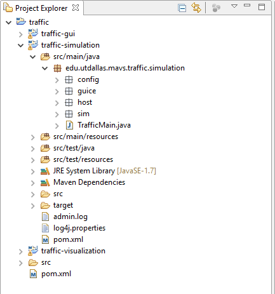275x294 pixels.
Task: Select the log4j.properties file
Action: click(x=74, y=228)
